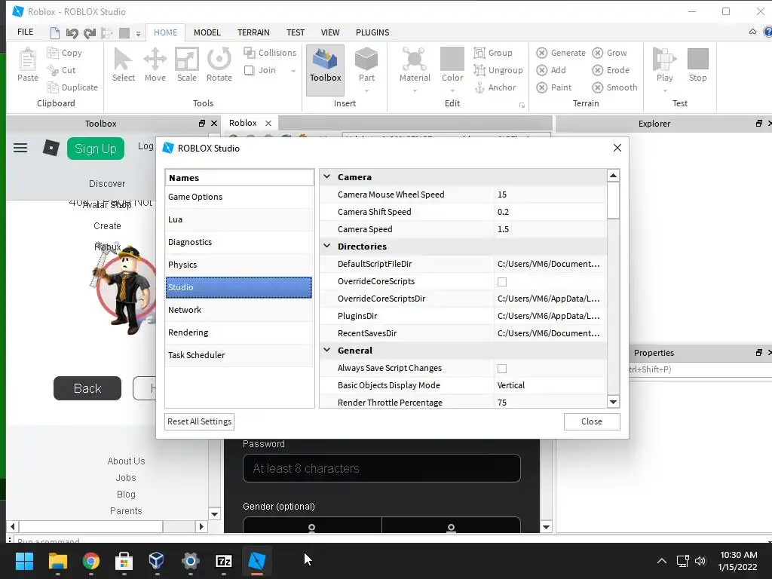Open the hamburger menu in Toolbox panel
772x579 pixels.
pyautogui.click(x=20, y=148)
